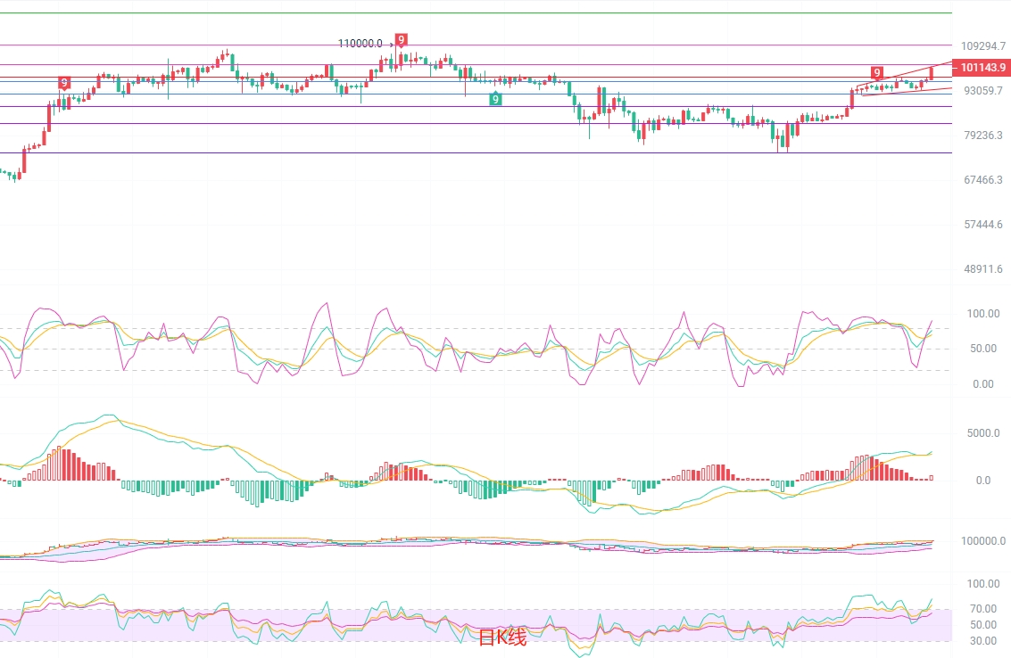Click the 100000.0 axis label

[982, 540]
